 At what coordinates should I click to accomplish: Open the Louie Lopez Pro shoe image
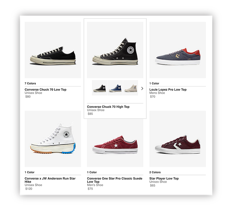coord(178,50)
